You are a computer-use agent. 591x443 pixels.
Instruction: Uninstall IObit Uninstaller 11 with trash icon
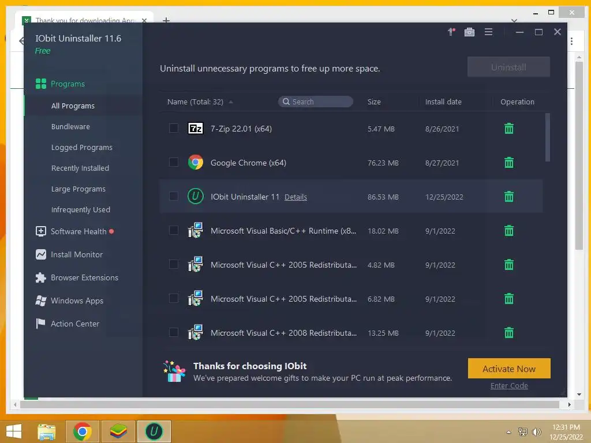509,196
